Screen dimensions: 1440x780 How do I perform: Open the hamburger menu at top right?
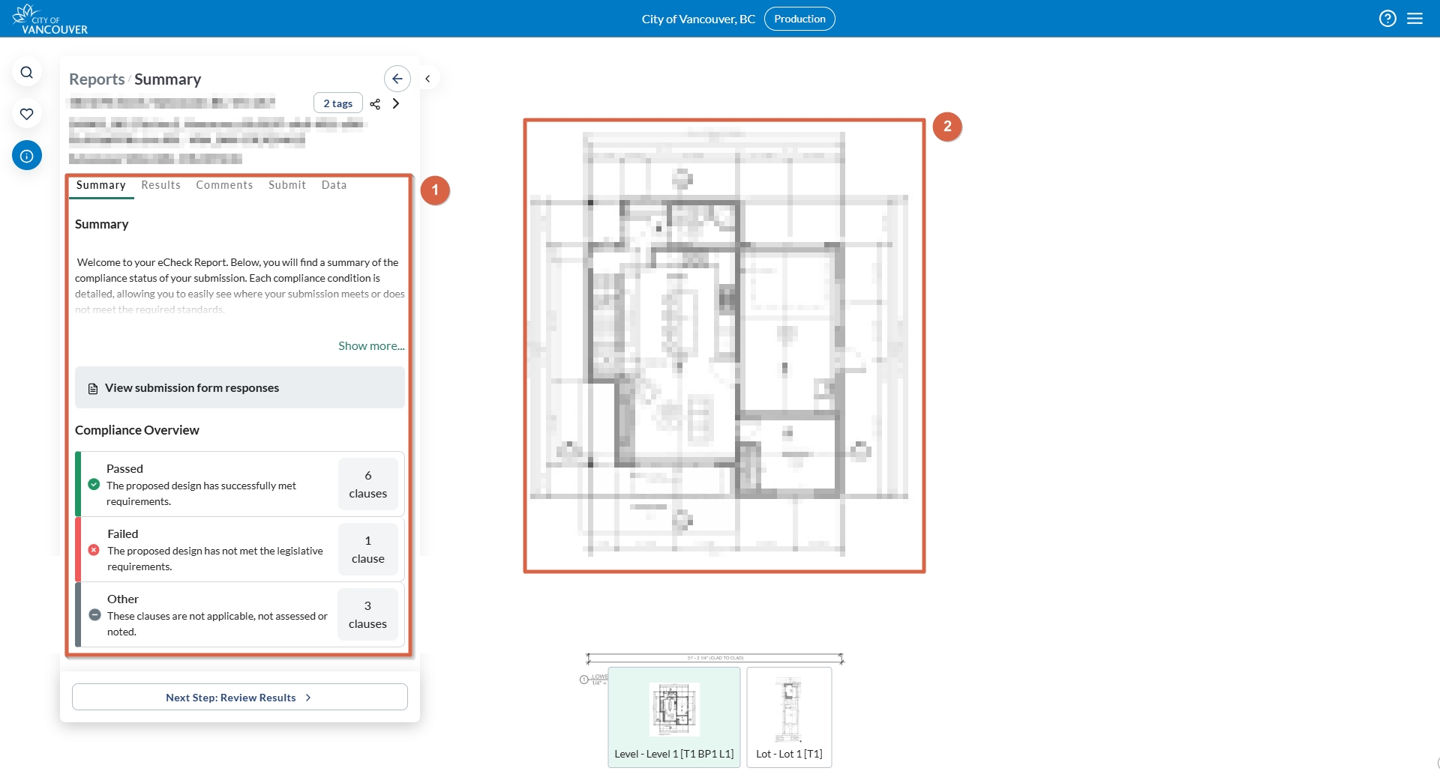[1415, 19]
